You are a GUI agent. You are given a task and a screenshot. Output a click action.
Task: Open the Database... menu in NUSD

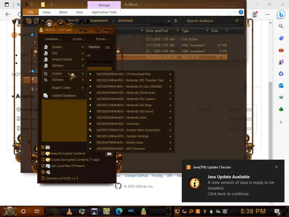coord(53,39)
